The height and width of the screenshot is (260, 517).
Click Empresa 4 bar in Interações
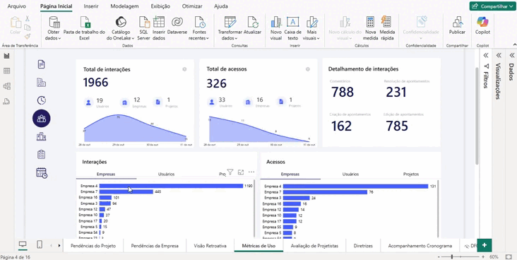coord(171,186)
